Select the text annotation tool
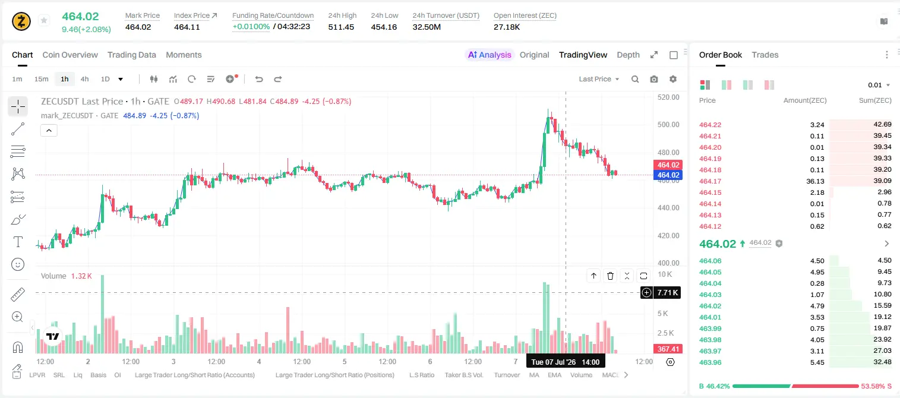Image resolution: width=900 pixels, height=398 pixels. click(18, 242)
